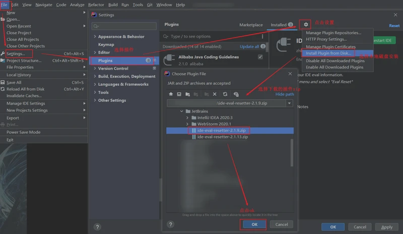Click the help question mark in Choose Plugin File
The image size is (403, 234).
171,224
